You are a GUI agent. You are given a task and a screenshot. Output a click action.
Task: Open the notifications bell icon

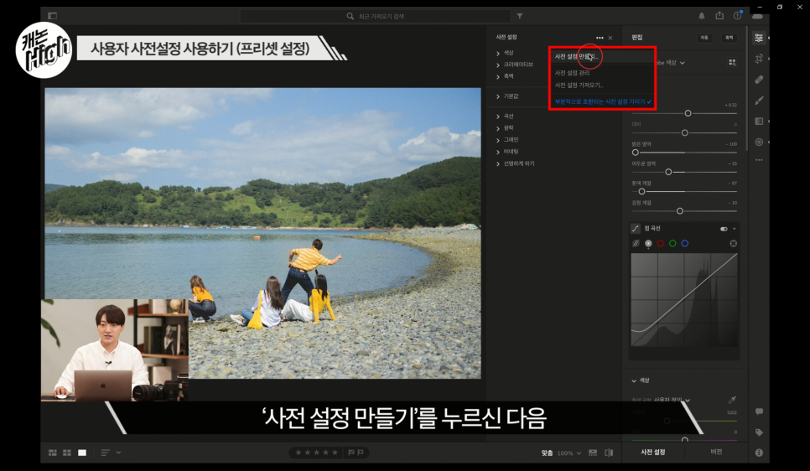click(702, 16)
